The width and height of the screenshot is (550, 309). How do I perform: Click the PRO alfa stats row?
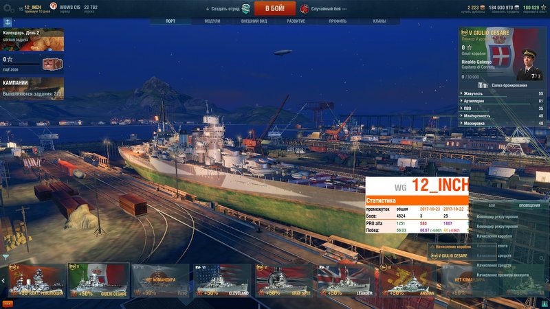tap(417, 223)
